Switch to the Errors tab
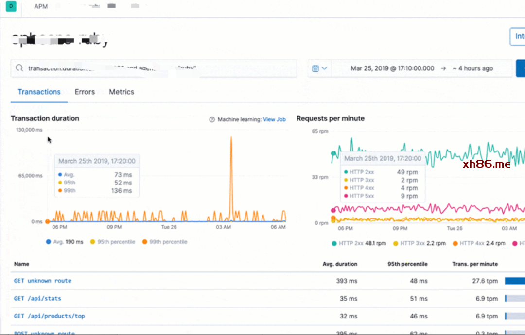The image size is (525, 335). pos(85,92)
